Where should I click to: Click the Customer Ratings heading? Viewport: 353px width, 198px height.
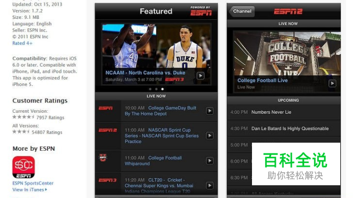[40, 101]
